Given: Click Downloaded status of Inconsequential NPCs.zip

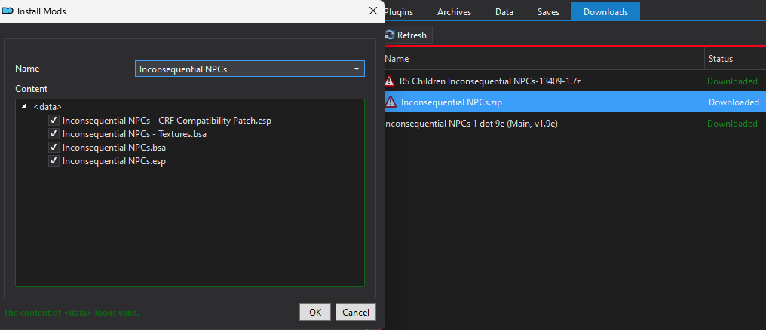Looking at the screenshot, I should point(734,102).
